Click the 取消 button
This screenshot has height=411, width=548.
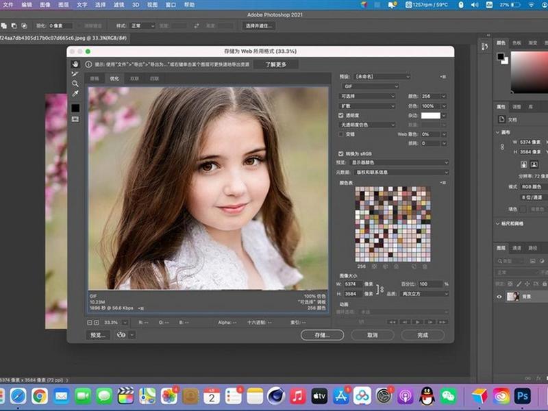coord(373,335)
